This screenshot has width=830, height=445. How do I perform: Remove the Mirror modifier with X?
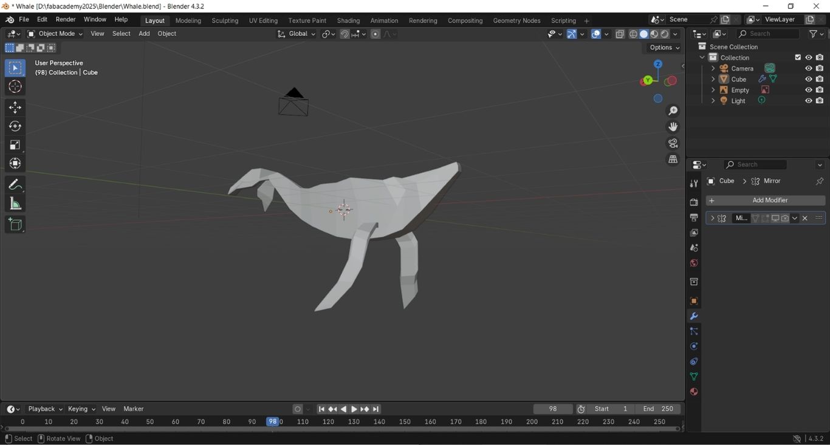click(x=805, y=218)
